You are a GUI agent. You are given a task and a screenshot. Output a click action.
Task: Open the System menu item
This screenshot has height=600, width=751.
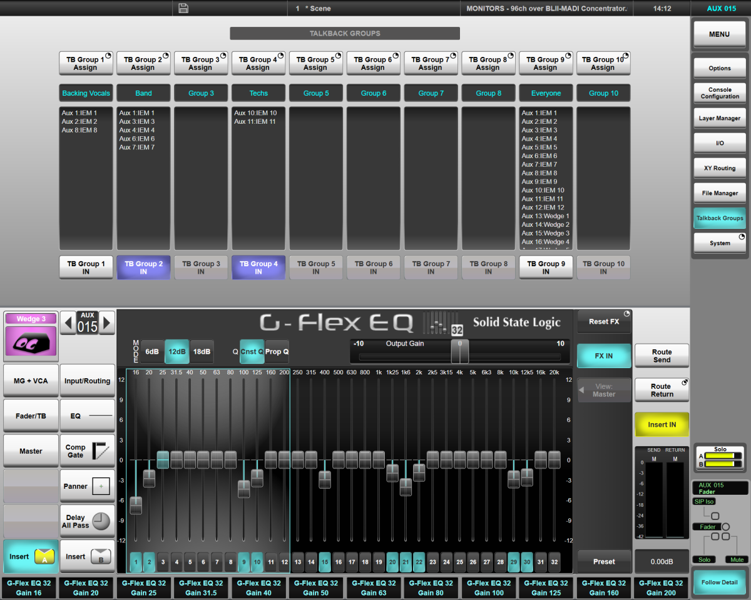click(x=720, y=243)
